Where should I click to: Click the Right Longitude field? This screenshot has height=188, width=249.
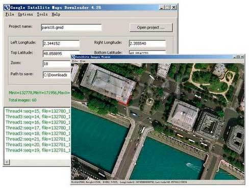pyautogui.click(x=147, y=43)
